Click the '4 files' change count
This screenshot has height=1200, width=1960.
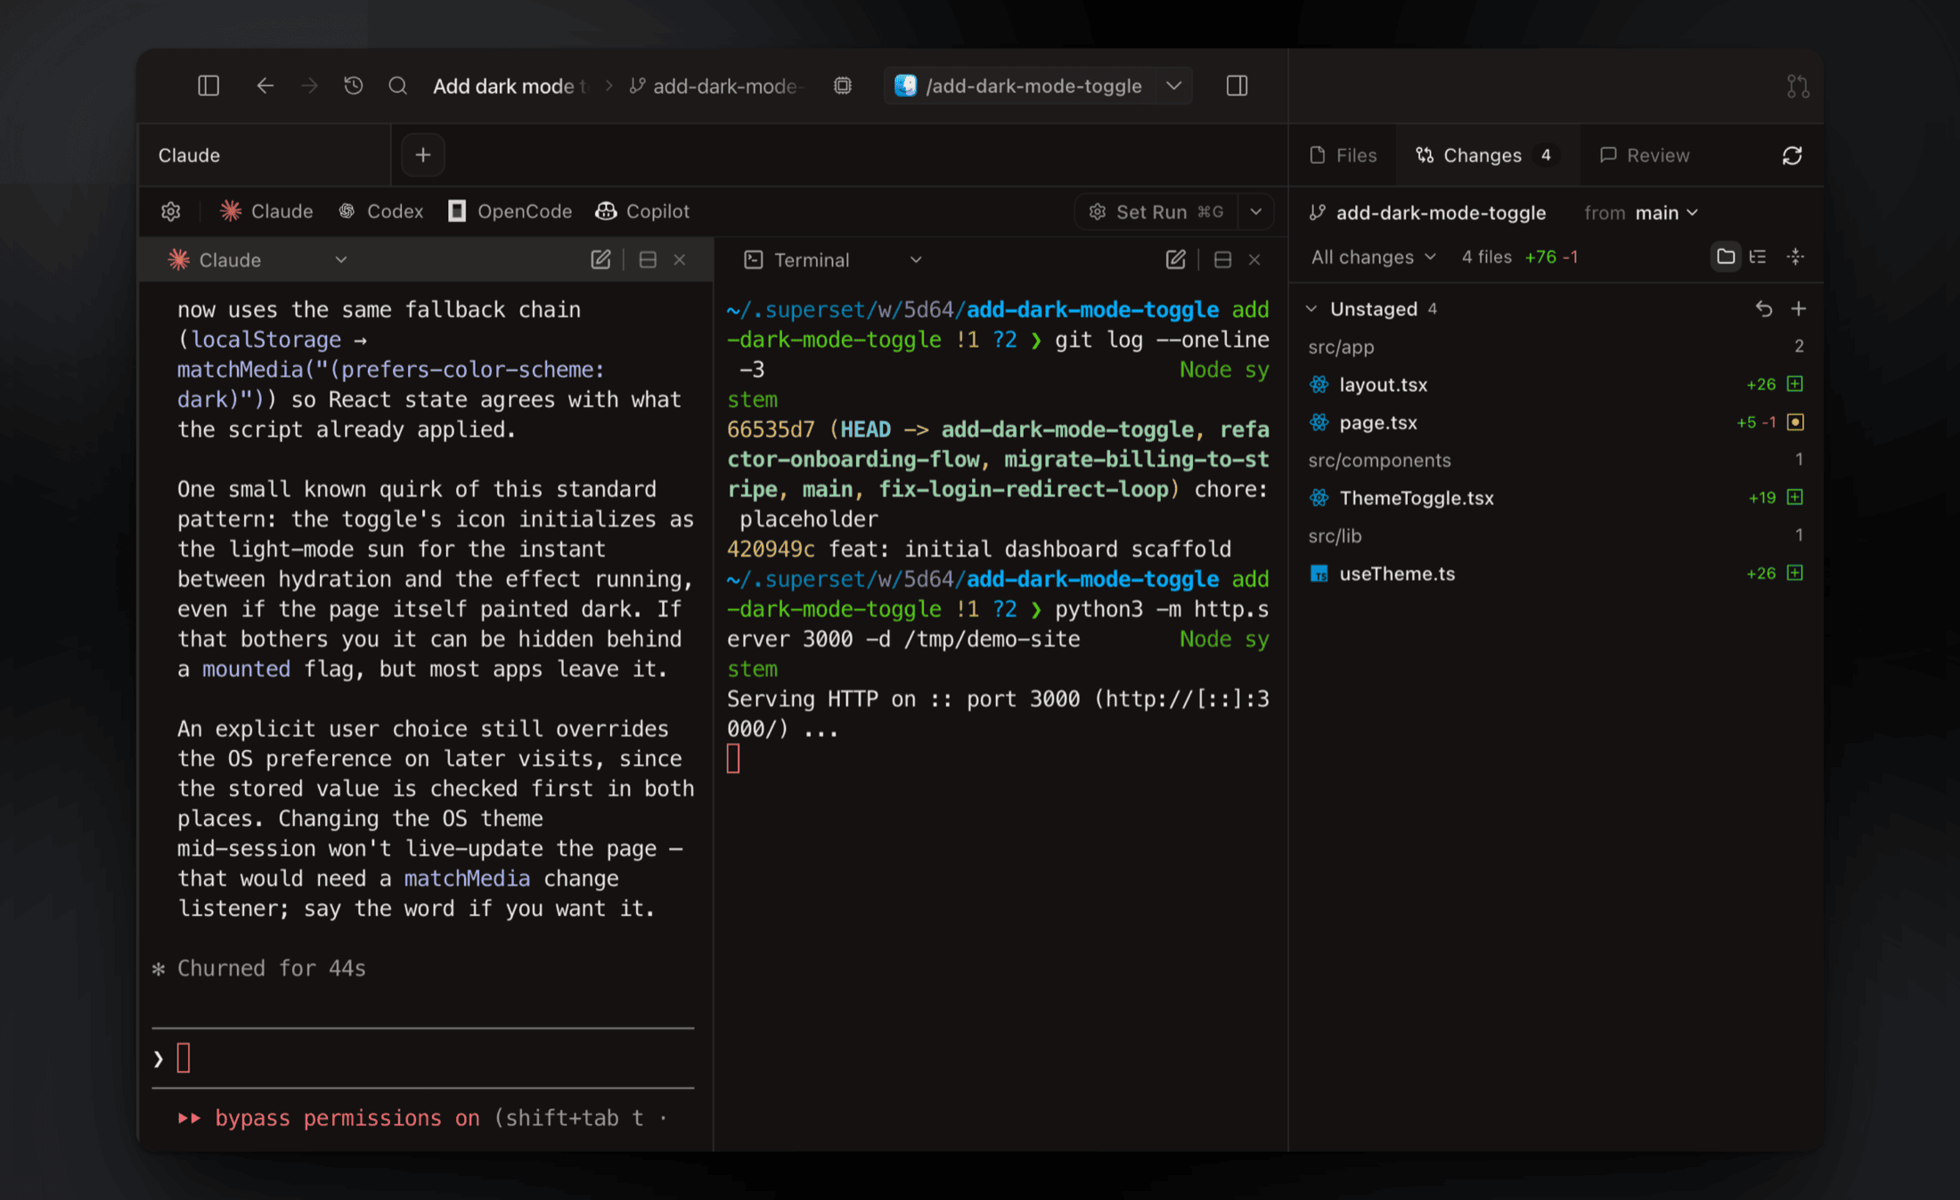pos(1486,257)
